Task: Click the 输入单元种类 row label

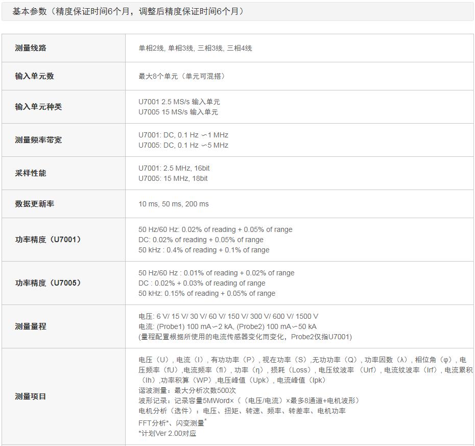Action: 38,107
